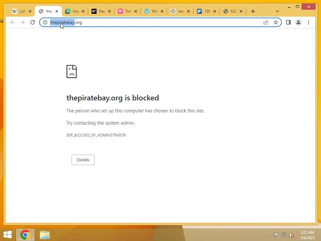Click the ERR_BLOCKED_BY_ADMINISTRATOR error code text
321x241 pixels.
(x=96, y=135)
